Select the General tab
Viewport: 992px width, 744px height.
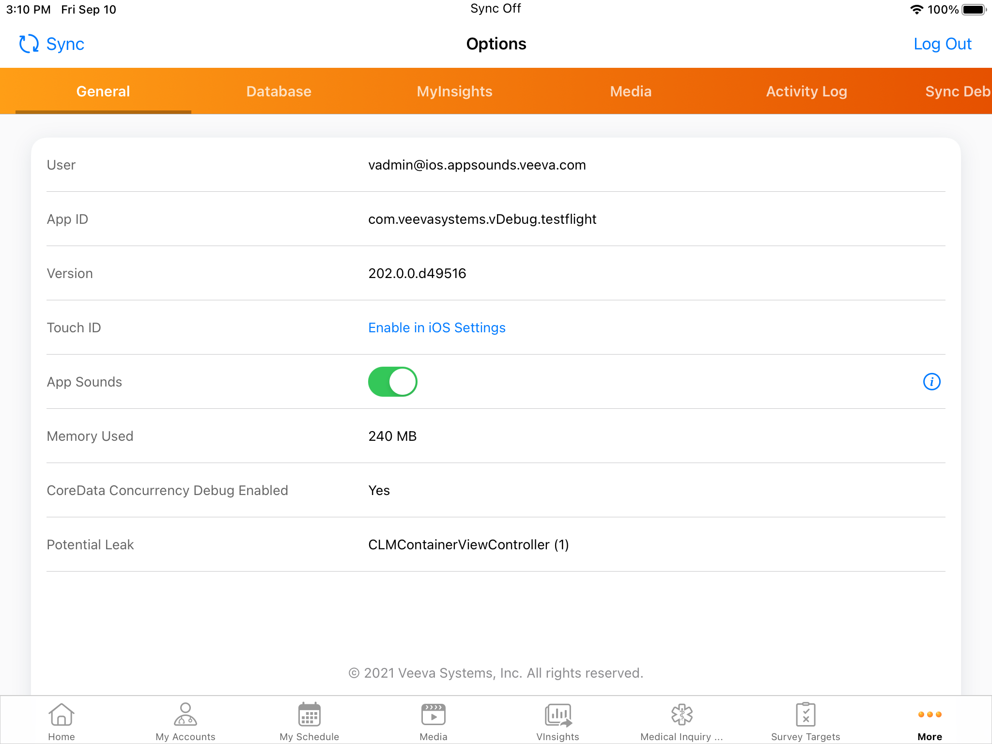(x=103, y=92)
